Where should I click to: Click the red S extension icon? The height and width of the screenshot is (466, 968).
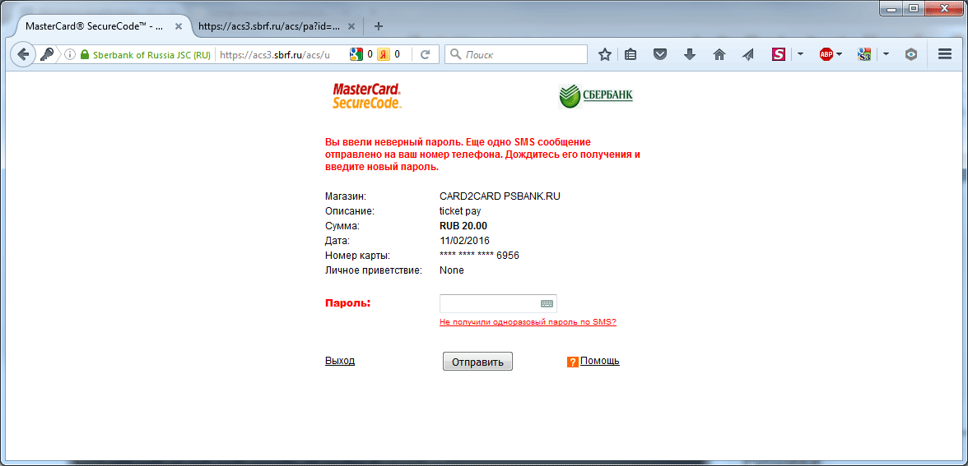(x=779, y=54)
